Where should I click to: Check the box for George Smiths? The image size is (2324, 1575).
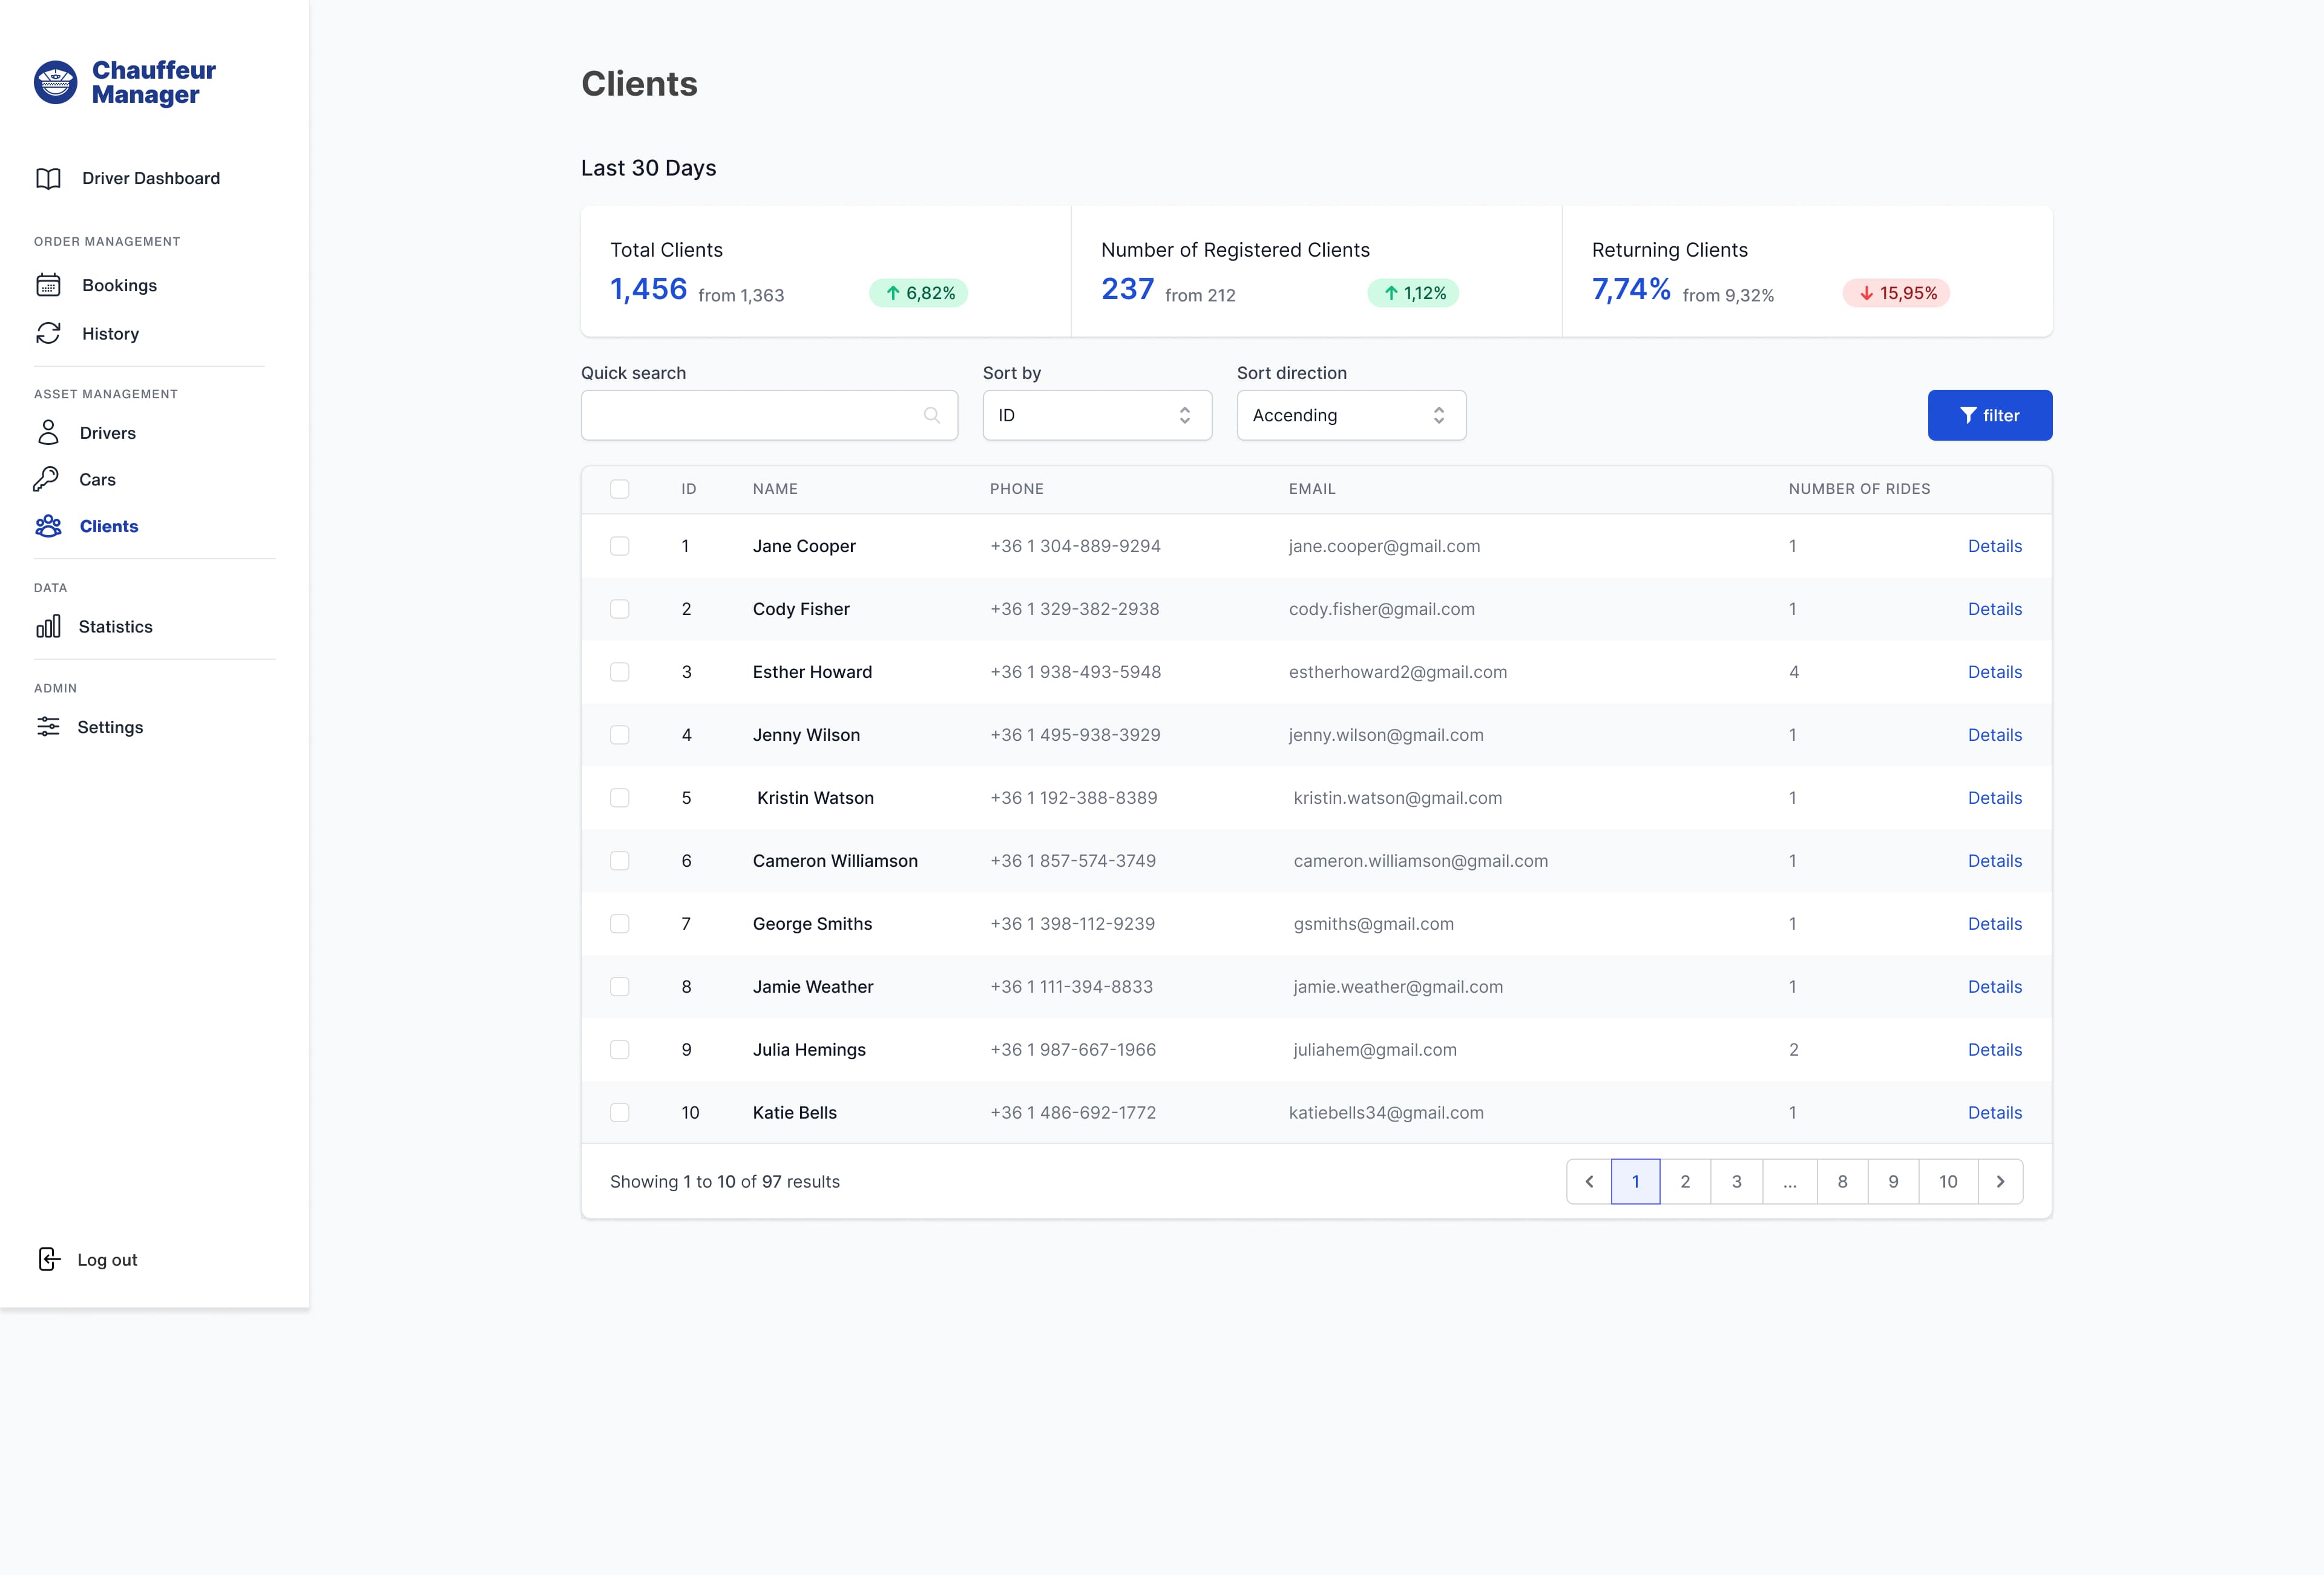click(620, 924)
